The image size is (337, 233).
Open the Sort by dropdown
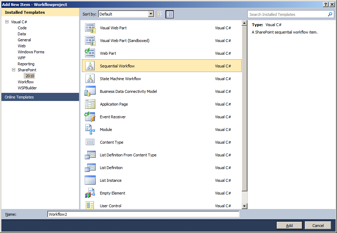click(151, 14)
